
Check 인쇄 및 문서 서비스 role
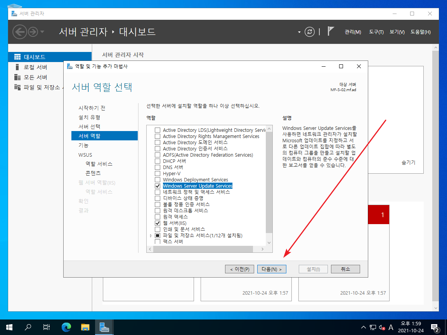tap(158, 229)
